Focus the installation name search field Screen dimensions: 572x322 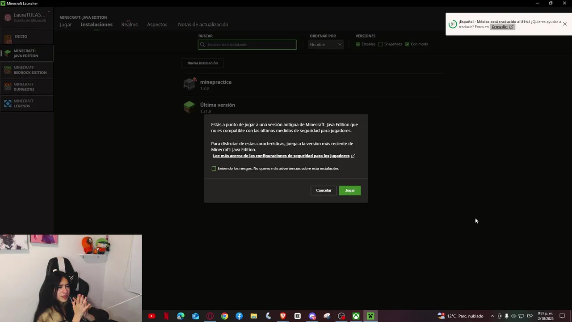[247, 44]
